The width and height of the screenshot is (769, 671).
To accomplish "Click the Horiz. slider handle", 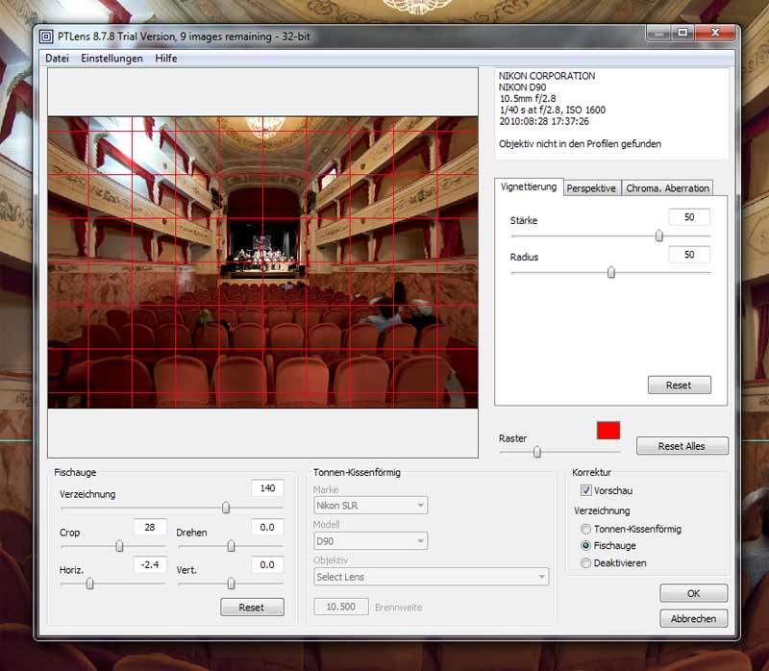I will coord(89,584).
